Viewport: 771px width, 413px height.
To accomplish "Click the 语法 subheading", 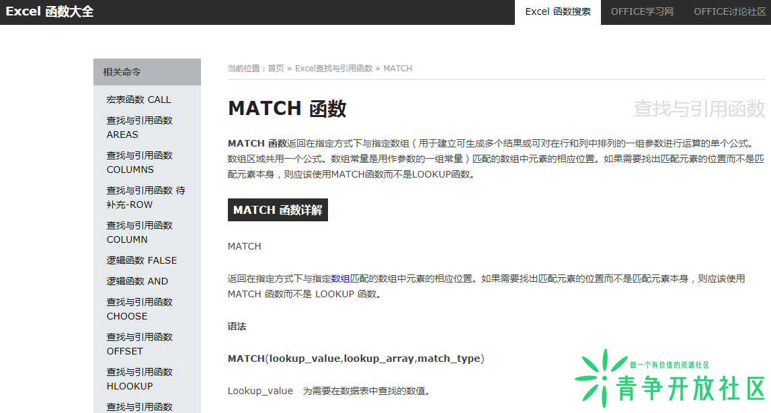I will pos(237,326).
